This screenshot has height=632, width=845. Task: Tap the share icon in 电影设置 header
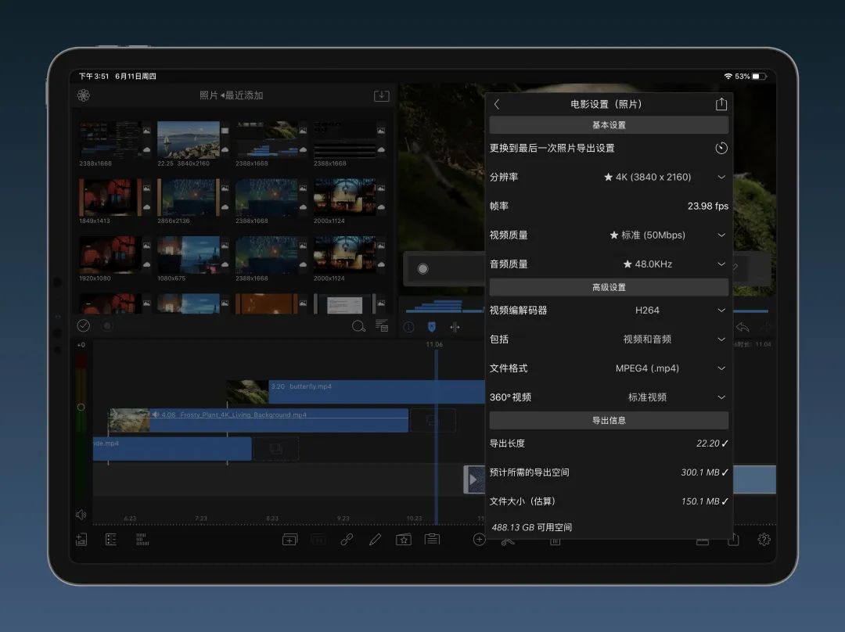(x=721, y=104)
